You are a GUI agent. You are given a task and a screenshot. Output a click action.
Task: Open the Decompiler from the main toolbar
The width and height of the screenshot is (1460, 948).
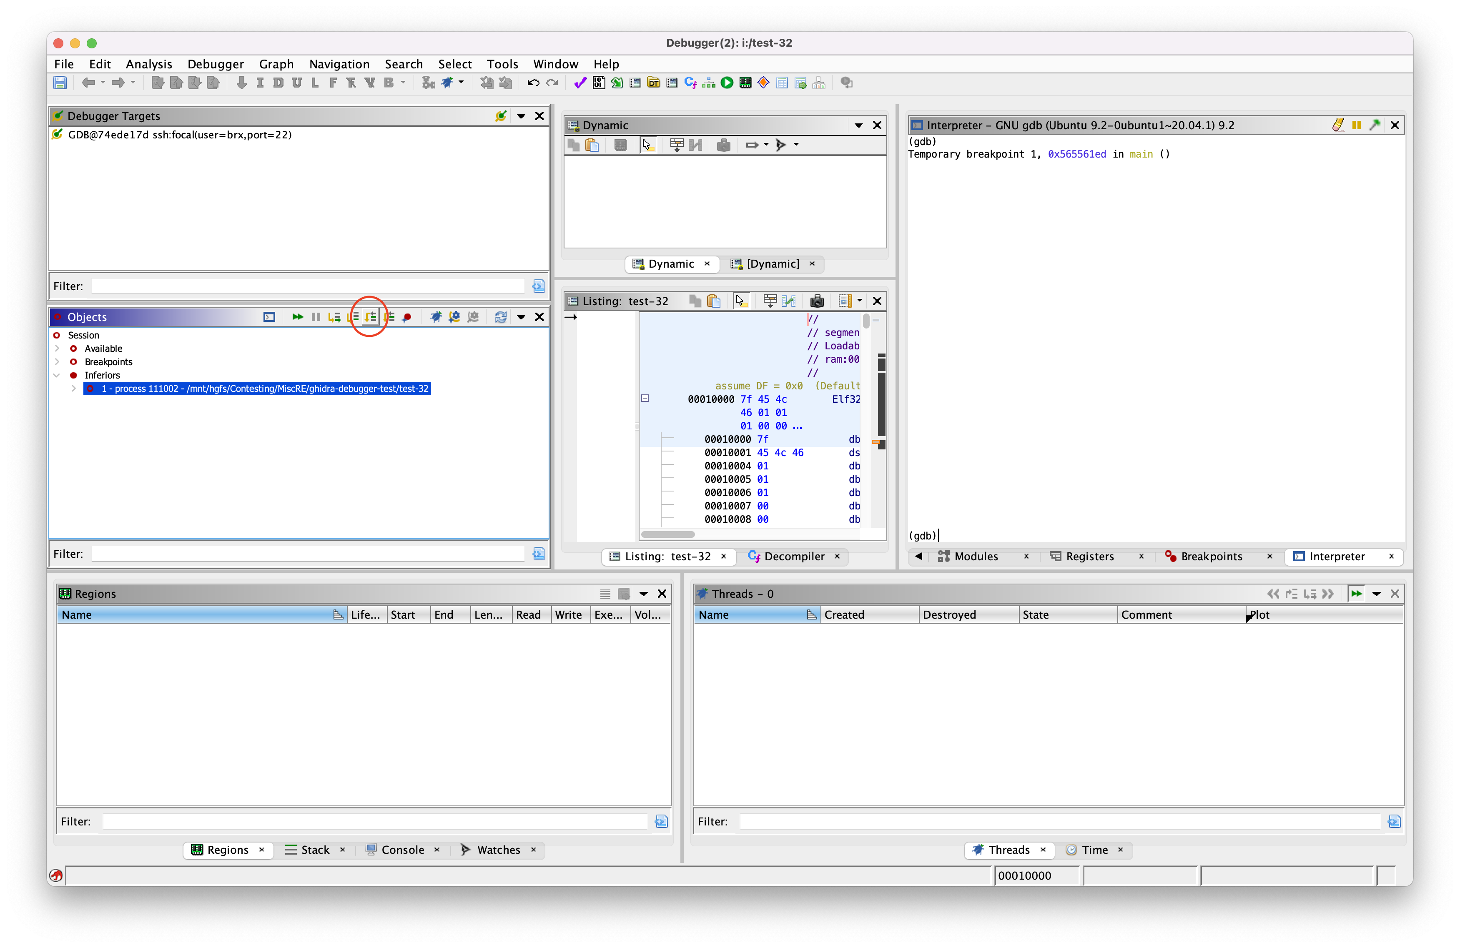click(x=691, y=82)
